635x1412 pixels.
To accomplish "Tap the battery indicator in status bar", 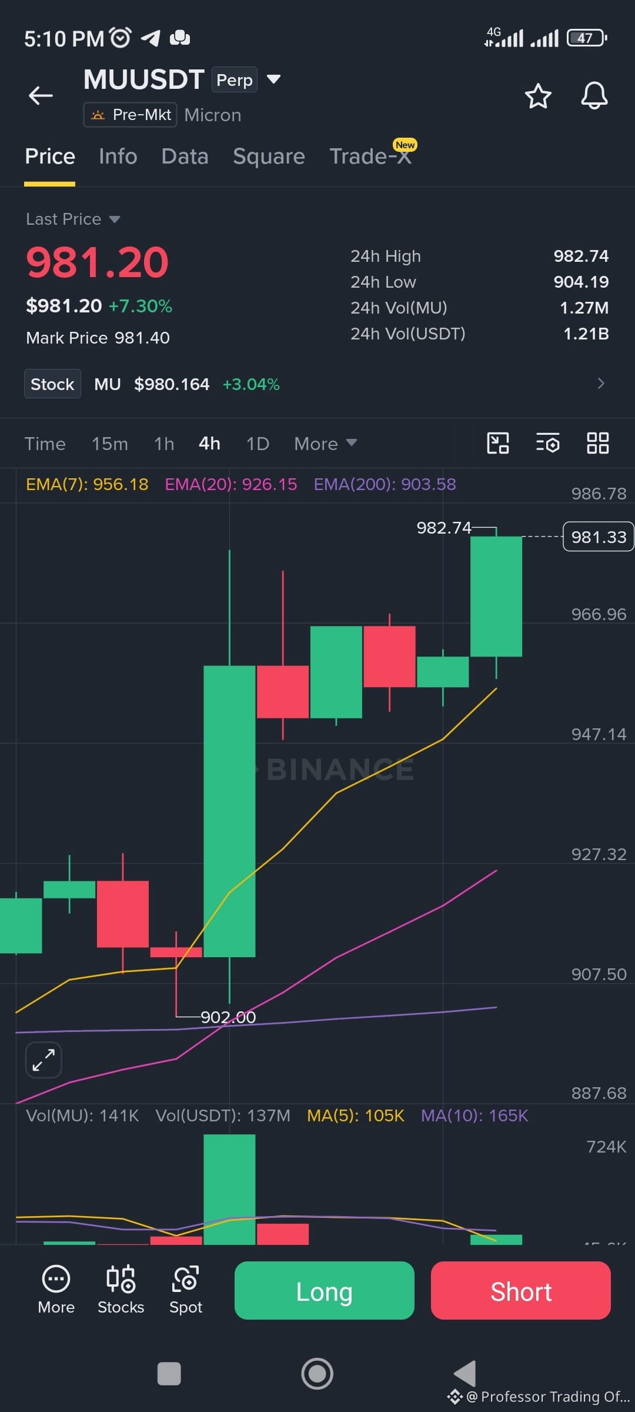I will click(x=586, y=38).
